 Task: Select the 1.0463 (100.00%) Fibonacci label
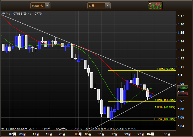(164, 119)
